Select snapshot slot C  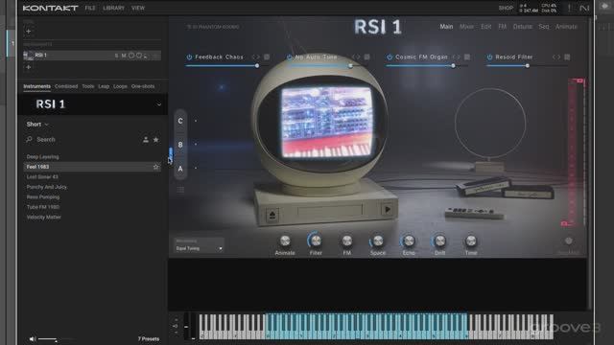[x=180, y=121]
